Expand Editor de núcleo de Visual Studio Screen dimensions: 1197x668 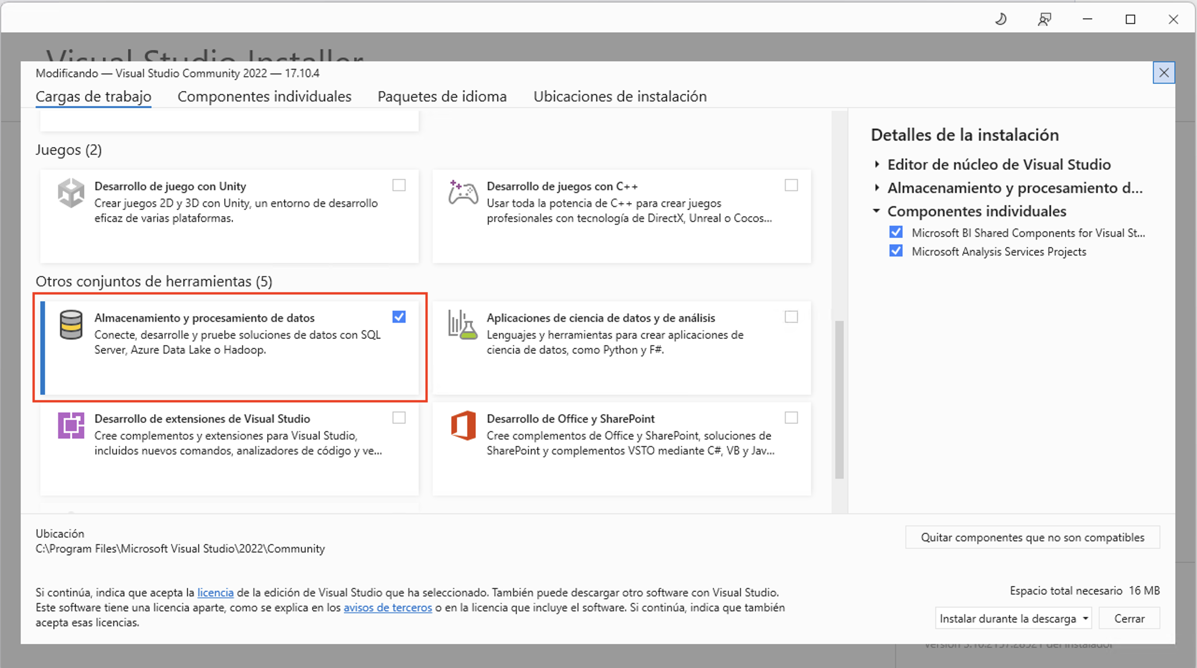coord(877,164)
